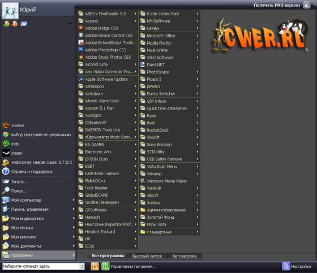
Task: Open steam shortcut icon
Action: [x=6, y=153]
